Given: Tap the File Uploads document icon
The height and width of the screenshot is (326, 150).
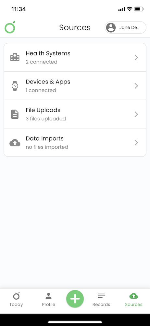Looking at the screenshot, I should [15, 114].
